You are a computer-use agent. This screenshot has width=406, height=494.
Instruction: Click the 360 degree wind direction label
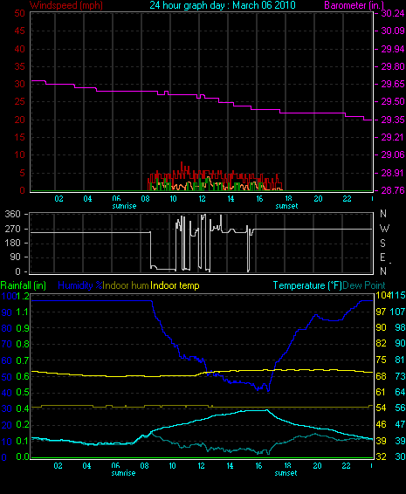click(x=13, y=214)
